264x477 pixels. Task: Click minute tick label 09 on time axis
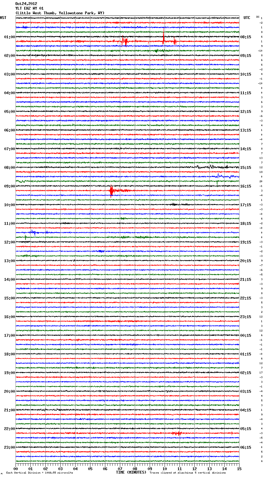click(x=150, y=469)
